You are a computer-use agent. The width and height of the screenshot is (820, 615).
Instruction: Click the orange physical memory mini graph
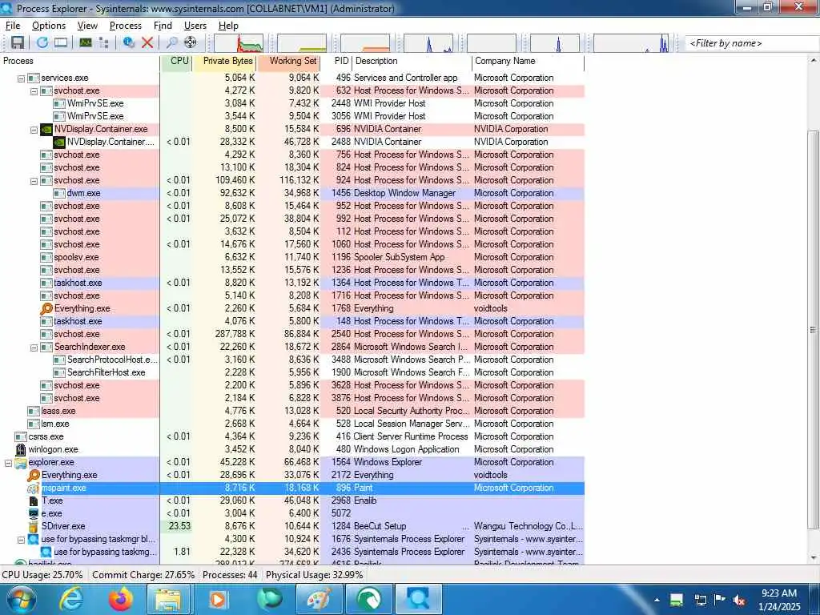pyautogui.click(x=365, y=43)
